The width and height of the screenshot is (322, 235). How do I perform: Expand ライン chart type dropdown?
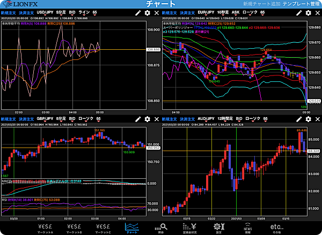pyautogui.click(x=84, y=13)
